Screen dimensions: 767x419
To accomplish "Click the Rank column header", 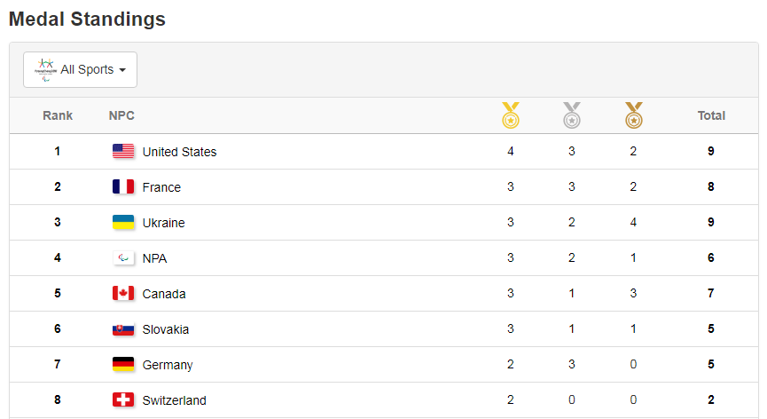I will 58,115.
